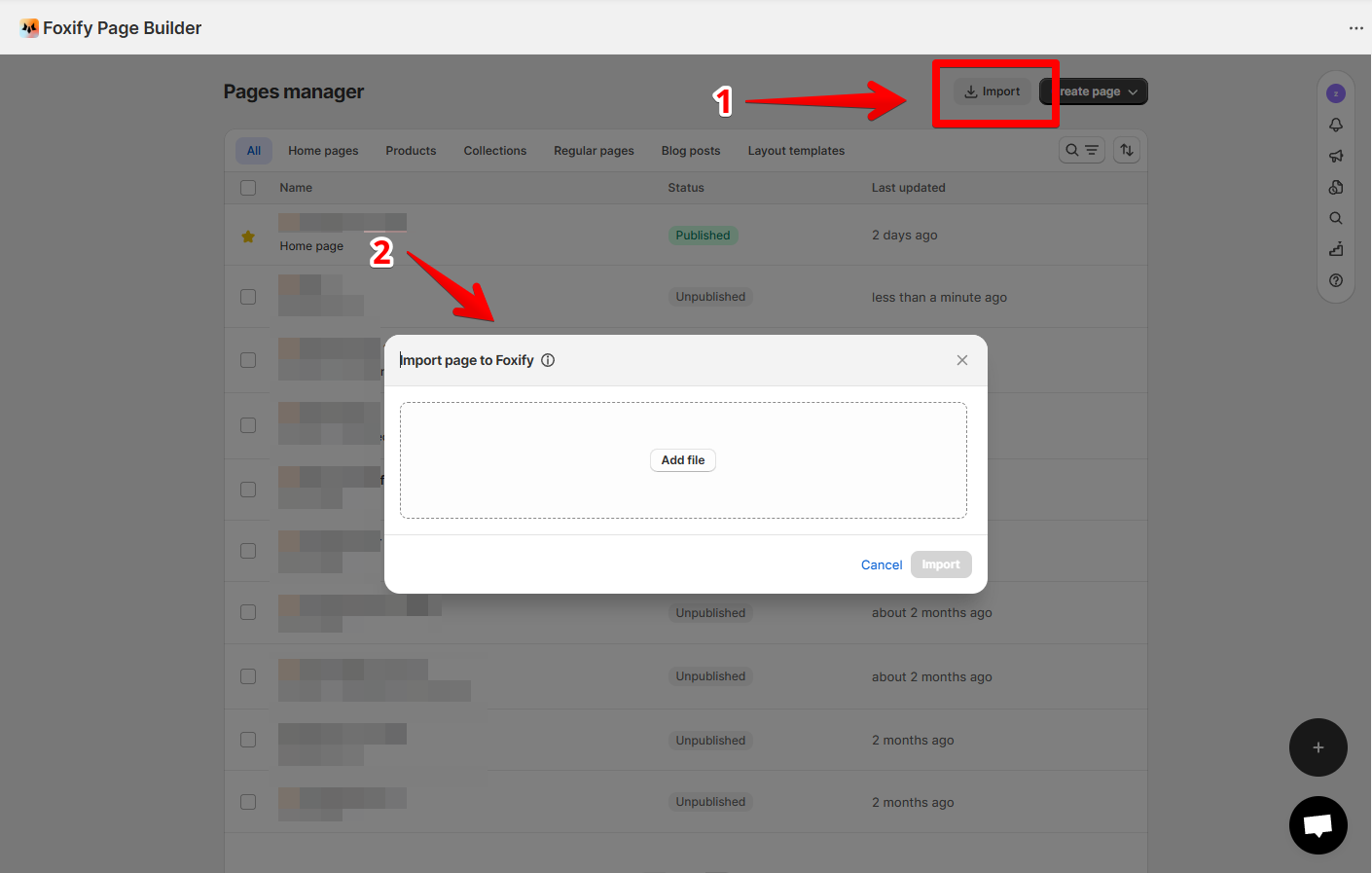Image resolution: width=1372 pixels, height=873 pixels.
Task: Expand the Create page dropdown
Action: point(1094,91)
